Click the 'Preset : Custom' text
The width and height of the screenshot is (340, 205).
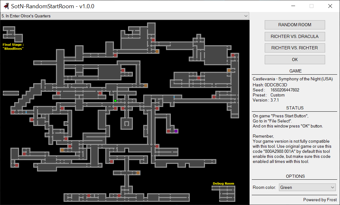(x=269, y=95)
